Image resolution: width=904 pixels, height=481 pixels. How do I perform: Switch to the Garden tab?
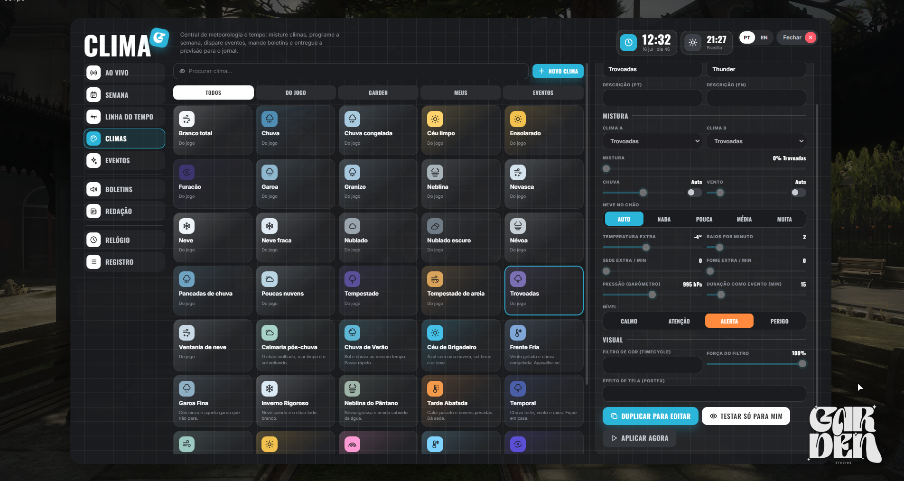[x=378, y=92]
